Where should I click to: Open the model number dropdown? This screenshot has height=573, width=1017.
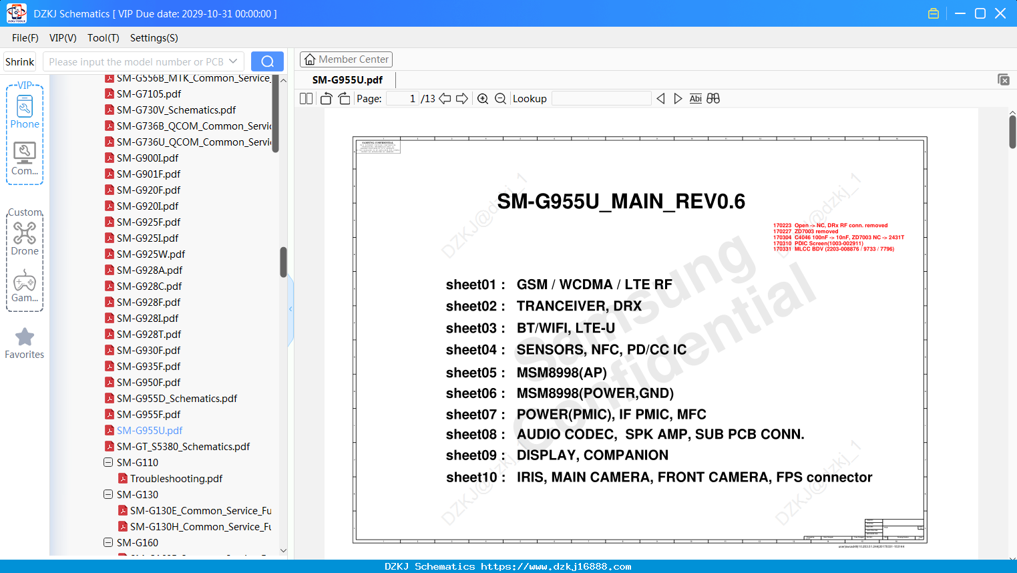(x=233, y=61)
